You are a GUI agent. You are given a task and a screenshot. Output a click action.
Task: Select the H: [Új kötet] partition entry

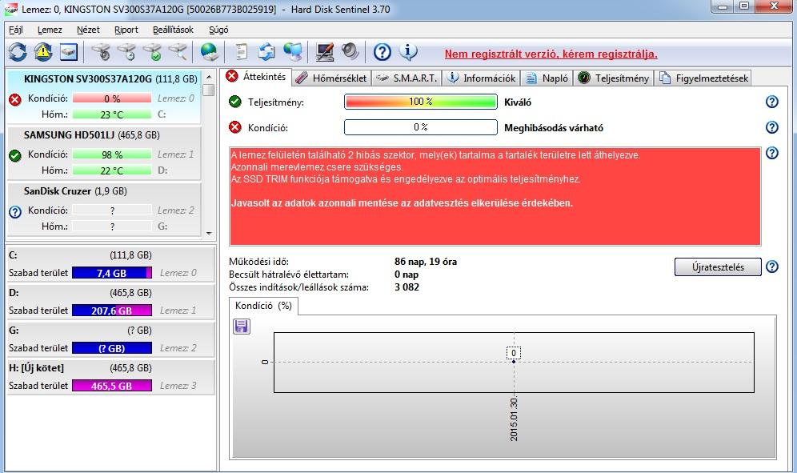tap(110, 377)
